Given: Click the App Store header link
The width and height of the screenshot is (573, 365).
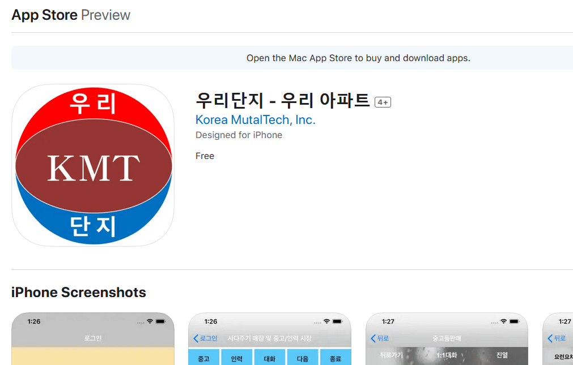Looking at the screenshot, I should [x=44, y=15].
